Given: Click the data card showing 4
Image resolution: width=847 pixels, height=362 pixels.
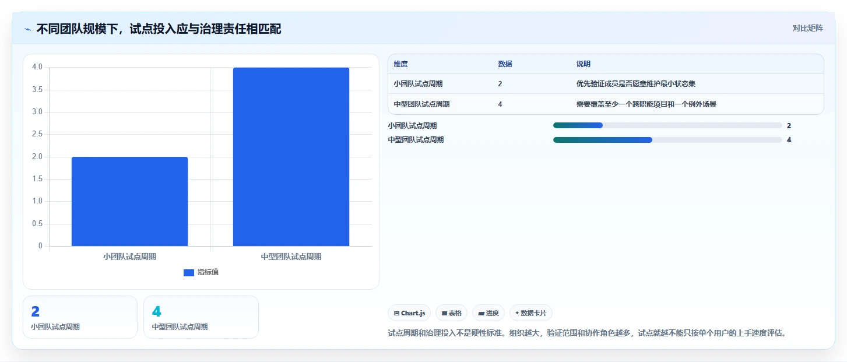Looking at the screenshot, I should pyautogui.click(x=201, y=317).
